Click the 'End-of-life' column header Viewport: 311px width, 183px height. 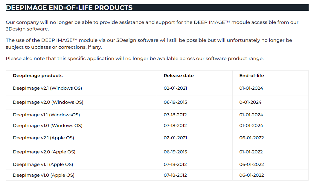(251, 76)
